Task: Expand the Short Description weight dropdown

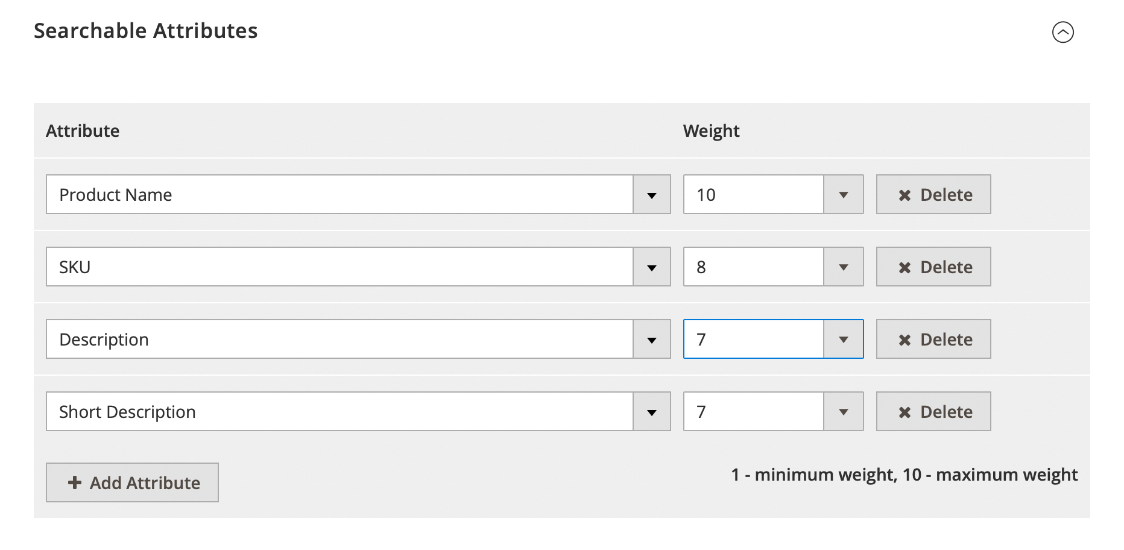Action: coord(843,412)
